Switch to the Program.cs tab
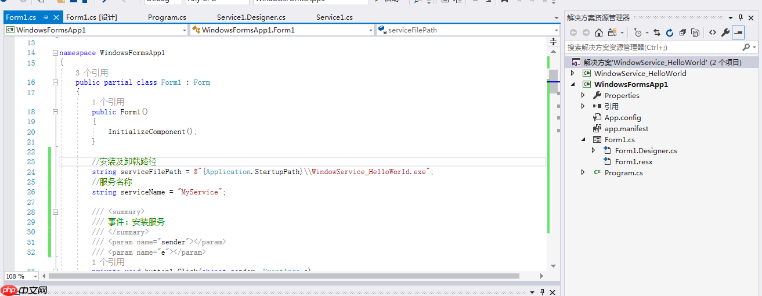The height and width of the screenshot is (296, 762). (167, 17)
